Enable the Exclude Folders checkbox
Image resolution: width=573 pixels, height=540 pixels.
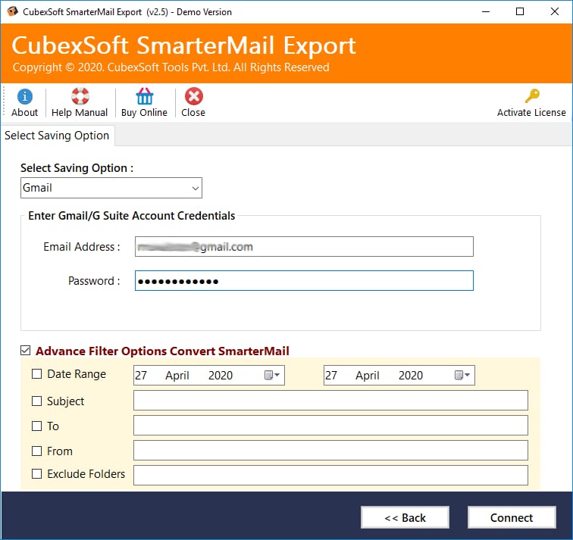pos(36,474)
